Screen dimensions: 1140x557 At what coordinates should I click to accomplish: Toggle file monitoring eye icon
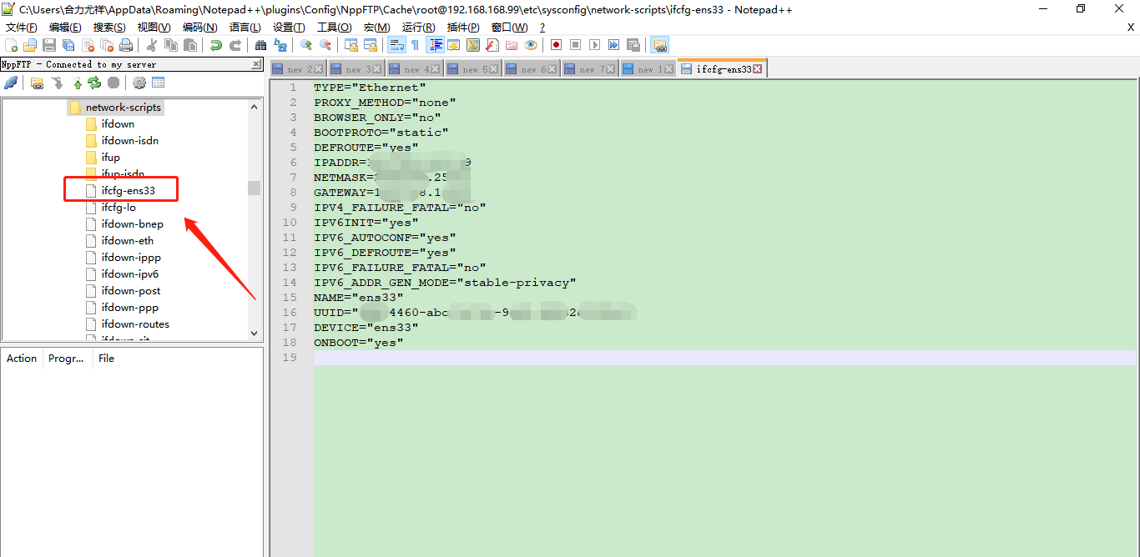tap(530, 45)
